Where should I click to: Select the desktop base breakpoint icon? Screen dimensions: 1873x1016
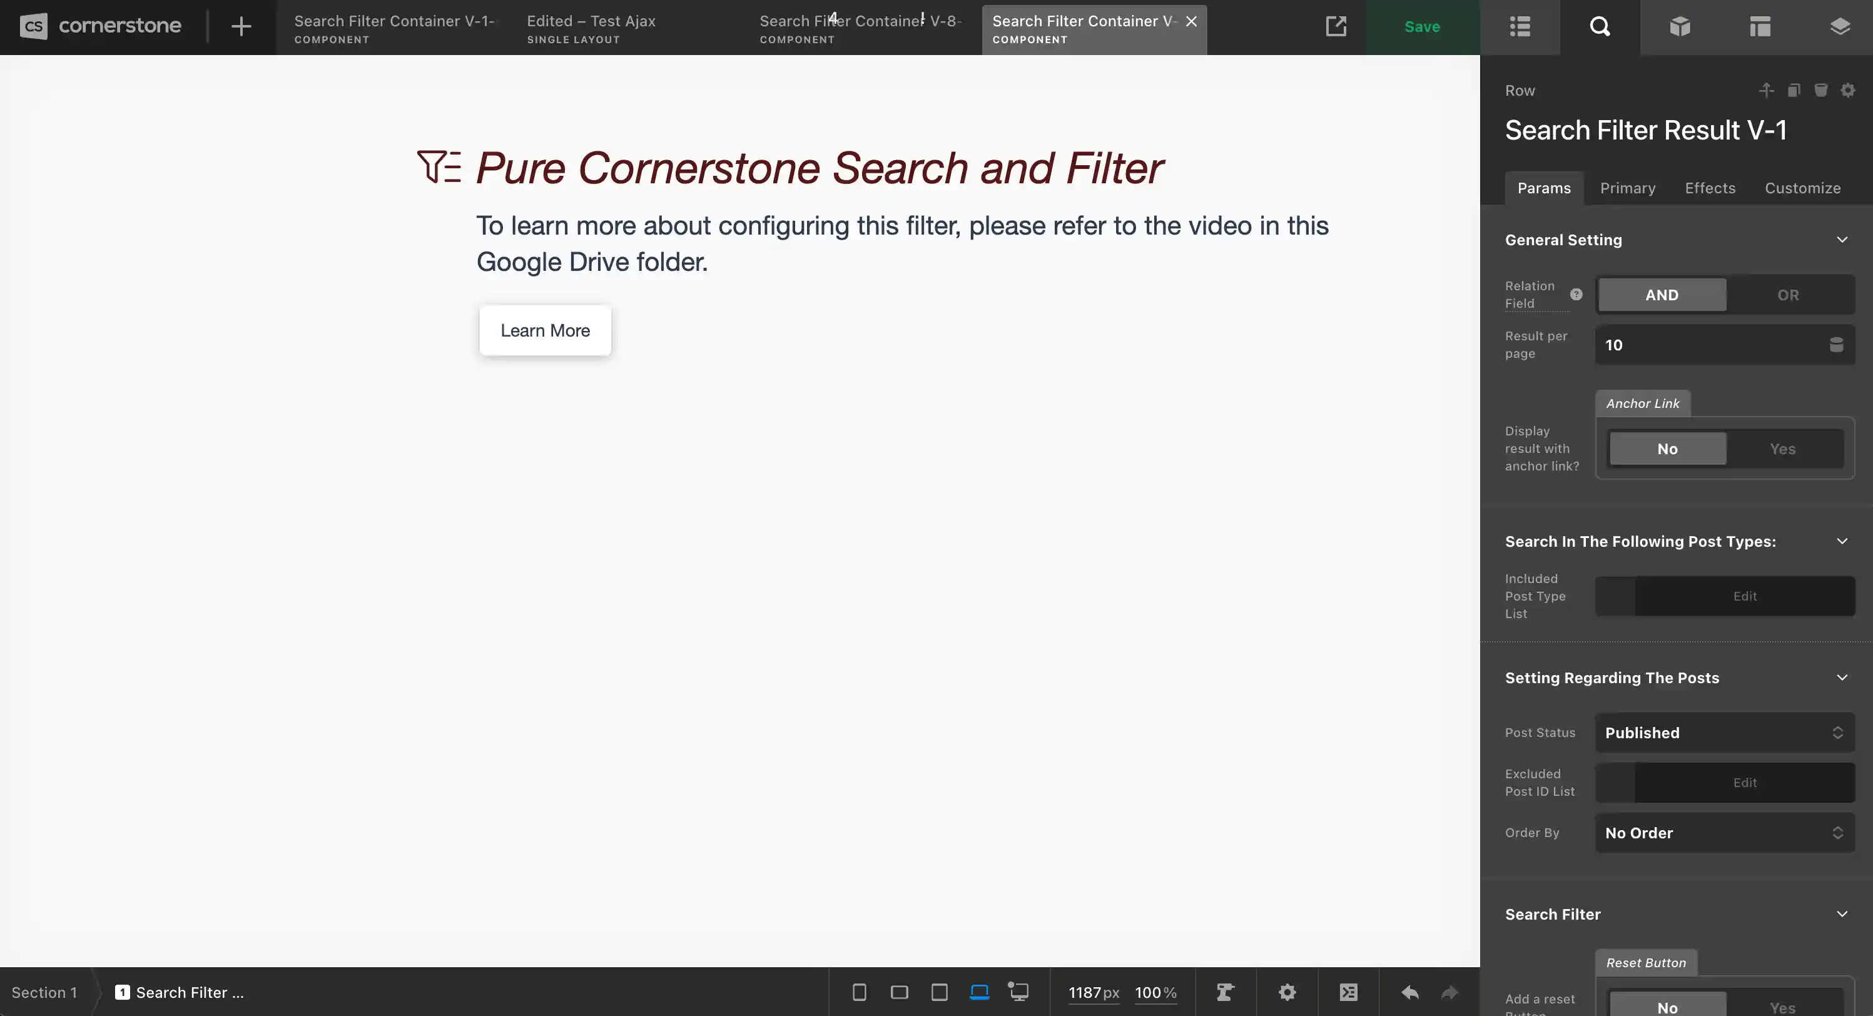[1018, 992]
